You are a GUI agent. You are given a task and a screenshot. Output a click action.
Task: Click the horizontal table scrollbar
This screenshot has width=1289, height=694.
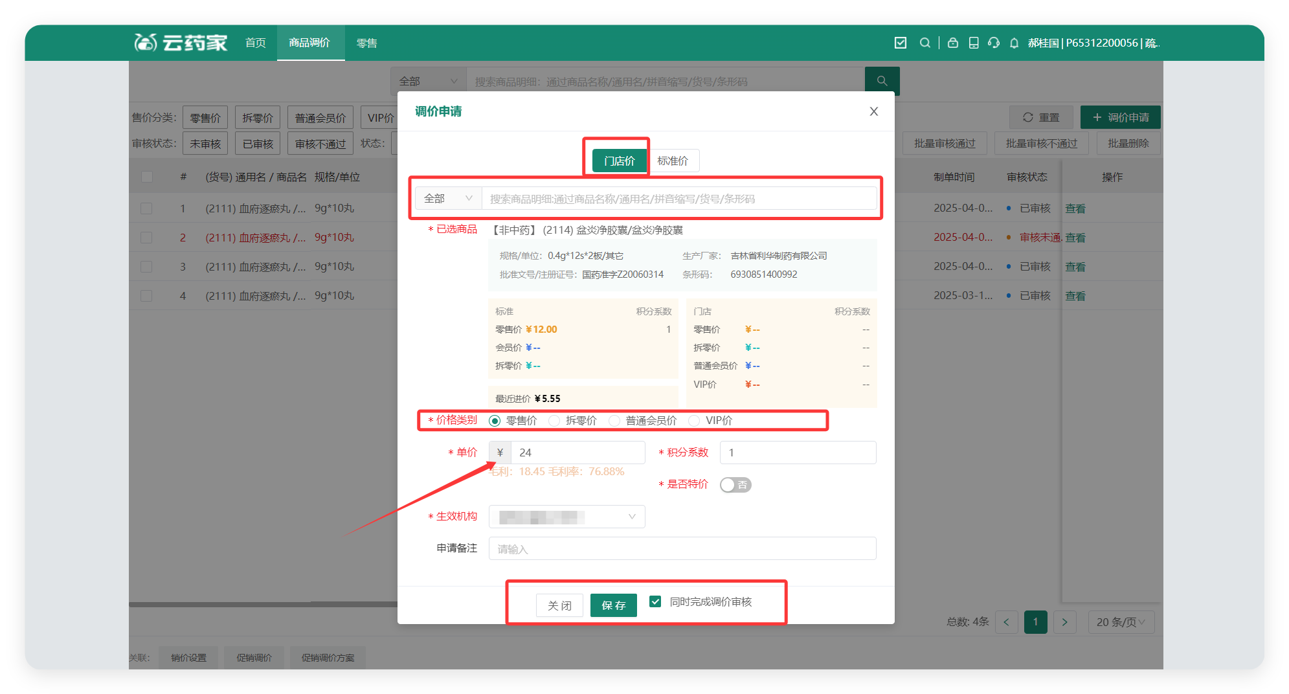coord(263,604)
